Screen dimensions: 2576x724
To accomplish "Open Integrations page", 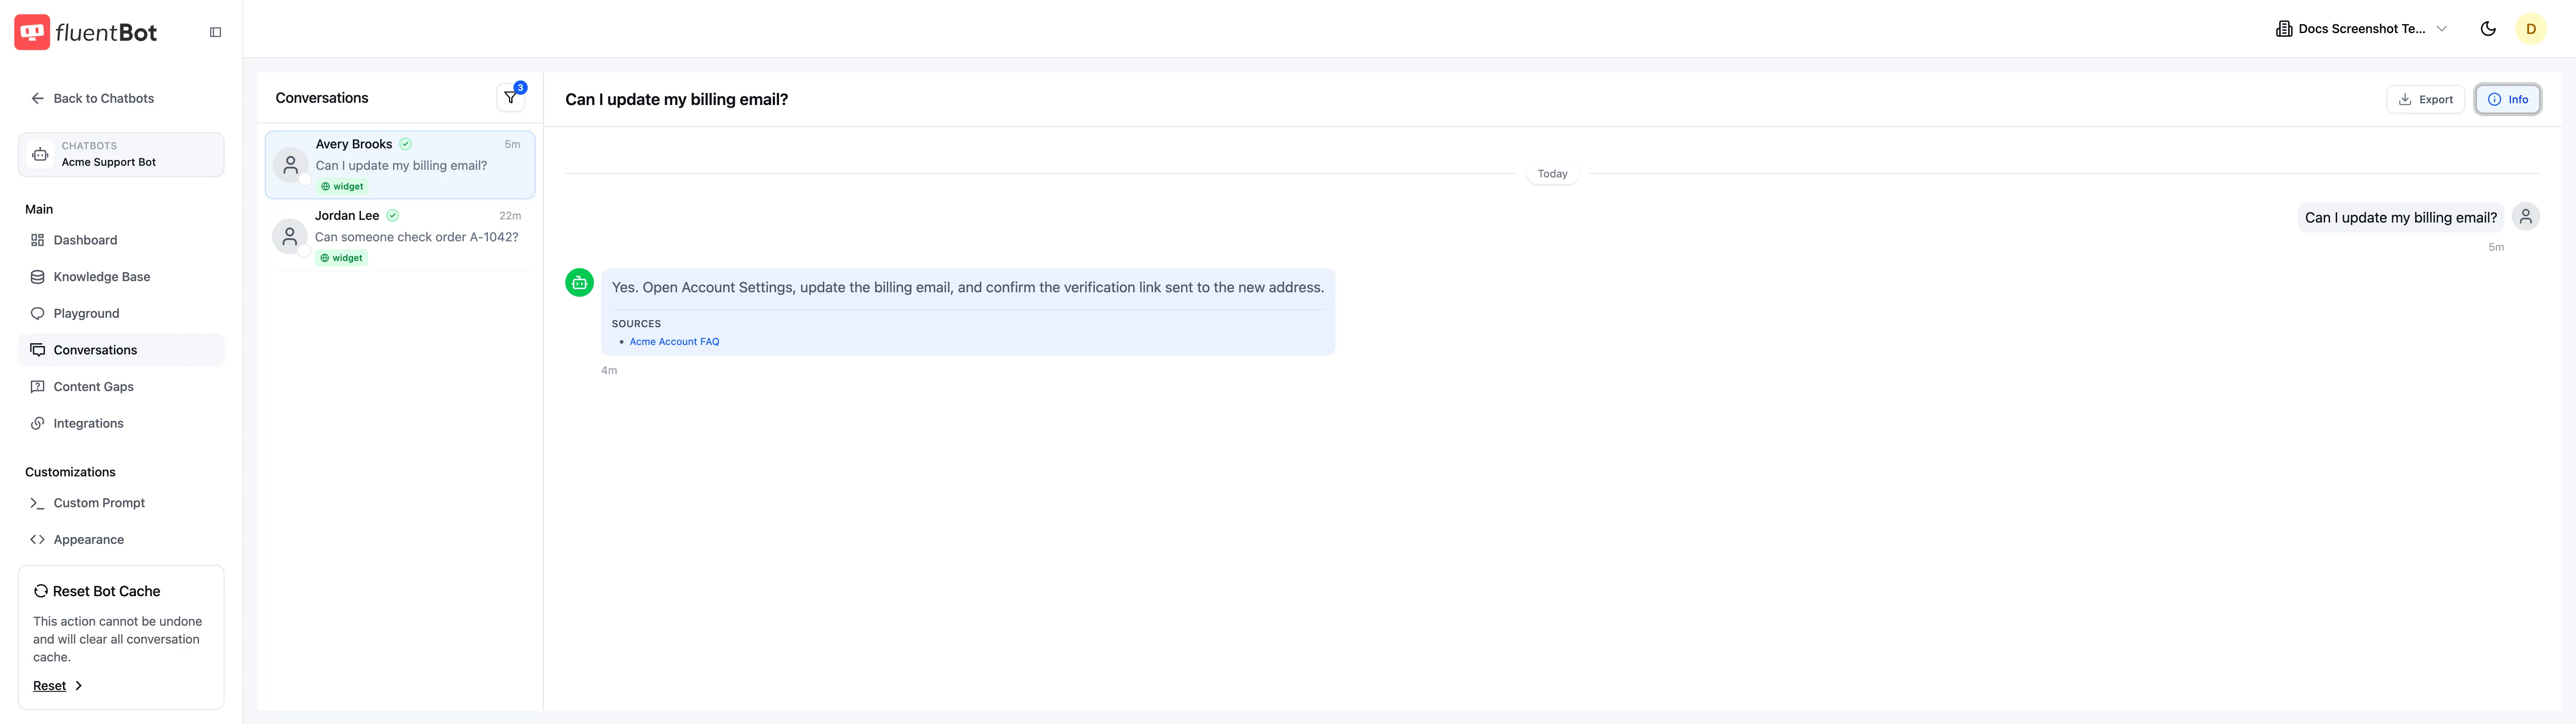I will [121, 423].
